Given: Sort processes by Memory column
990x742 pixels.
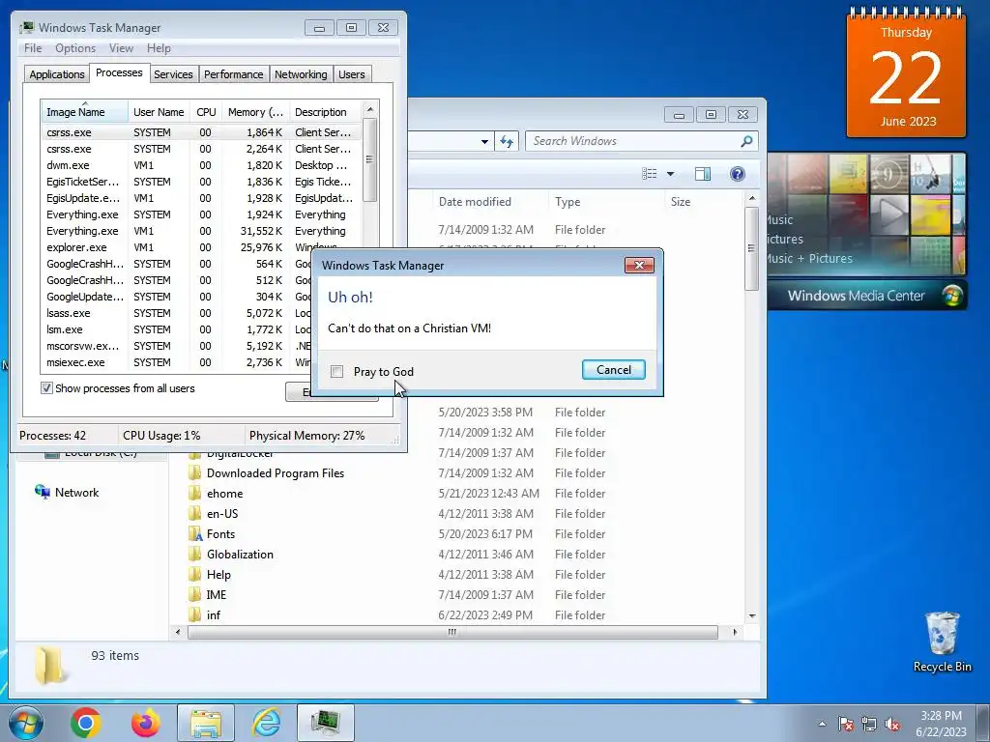Looking at the screenshot, I should pos(255,112).
